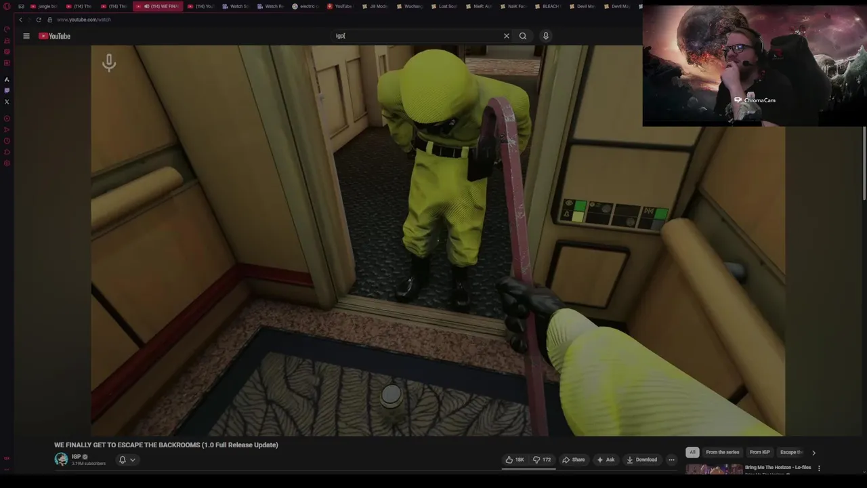This screenshot has width=867, height=488.
Task: Open Twitch in Opera sidebar
Action: [x=7, y=90]
